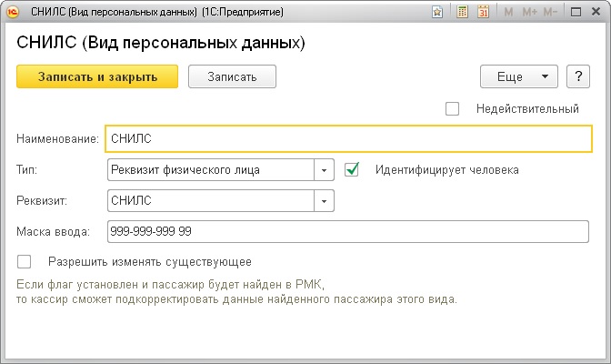Click the M memory button
This screenshot has width=611, height=364.
point(507,13)
